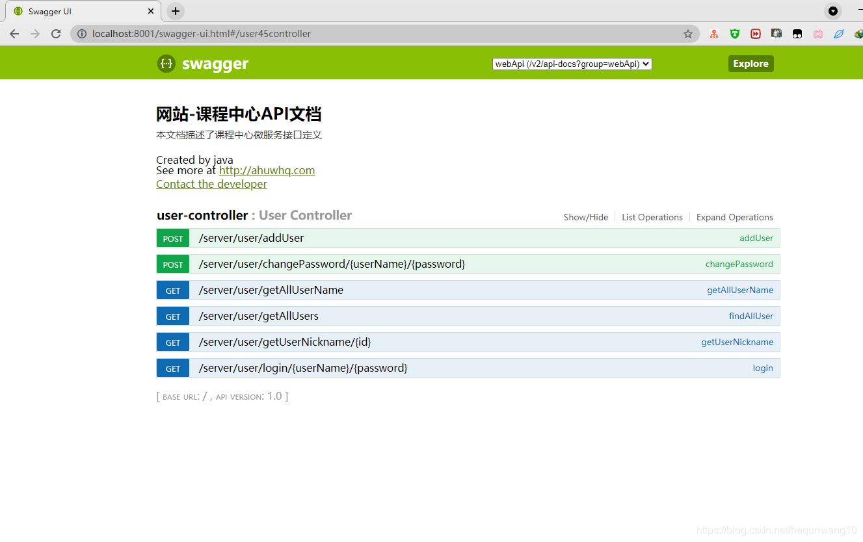Open the changePassword operation link
Image resolution: width=863 pixels, height=542 pixels.
pyautogui.click(x=739, y=264)
